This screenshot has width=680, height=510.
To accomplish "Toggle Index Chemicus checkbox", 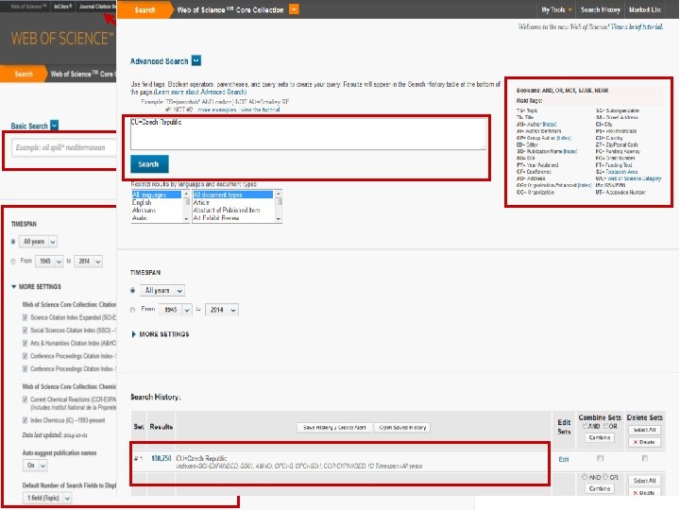I will pyautogui.click(x=25, y=420).
